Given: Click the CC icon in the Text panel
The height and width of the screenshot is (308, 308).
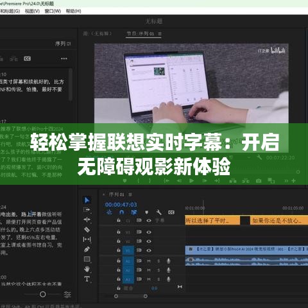Looking at the screenshot, I should [x=27, y=58].
